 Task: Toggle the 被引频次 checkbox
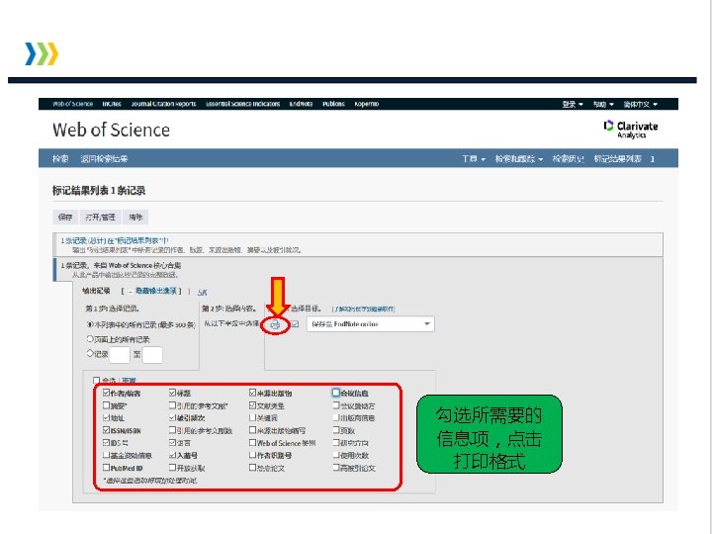[x=172, y=417]
